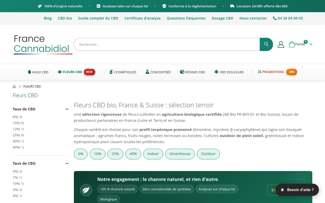Click the leaf icon beside Notre engagement
325x203 pixels.
point(86,190)
